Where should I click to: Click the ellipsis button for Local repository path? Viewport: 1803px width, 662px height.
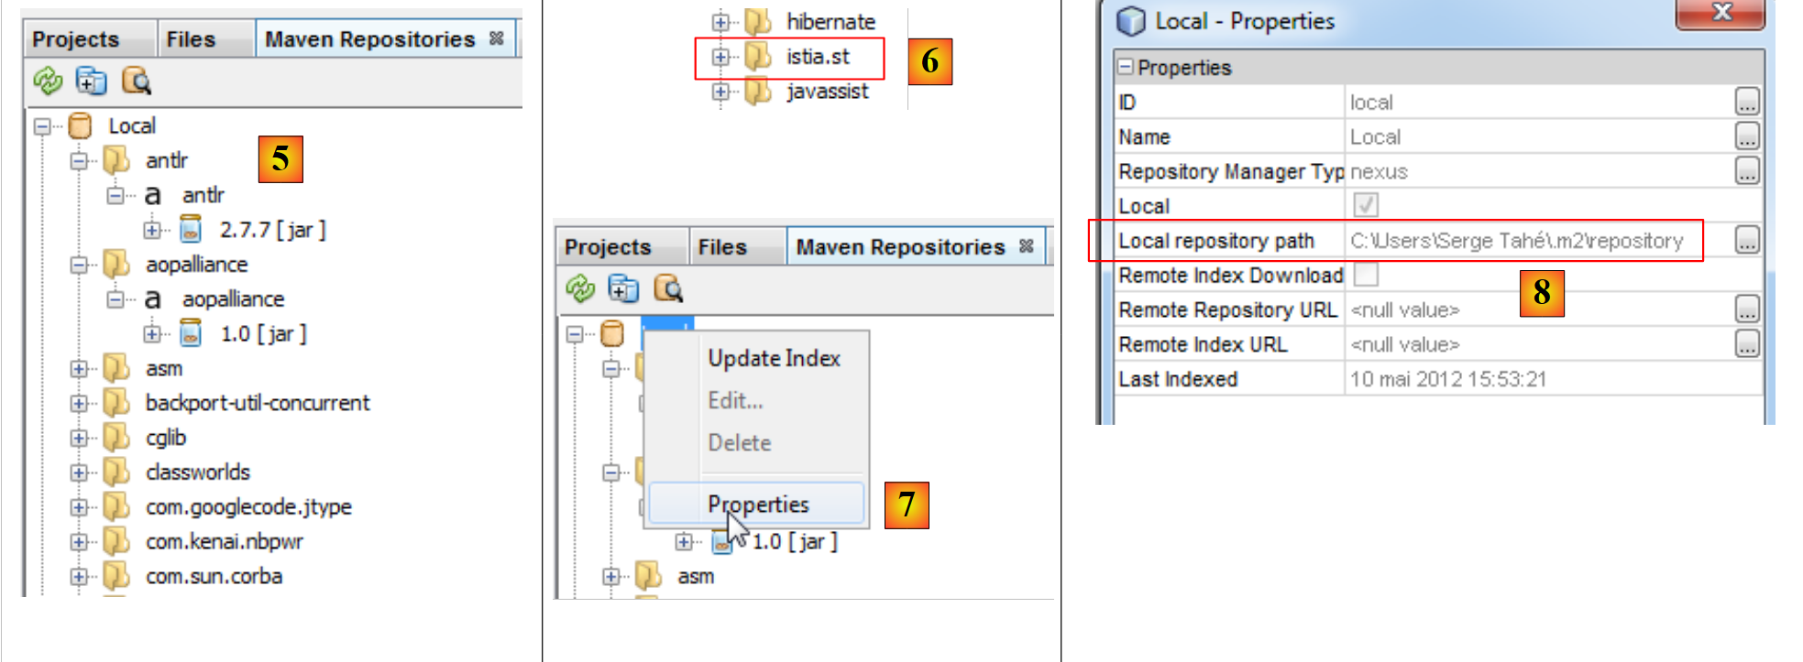[x=1746, y=241]
